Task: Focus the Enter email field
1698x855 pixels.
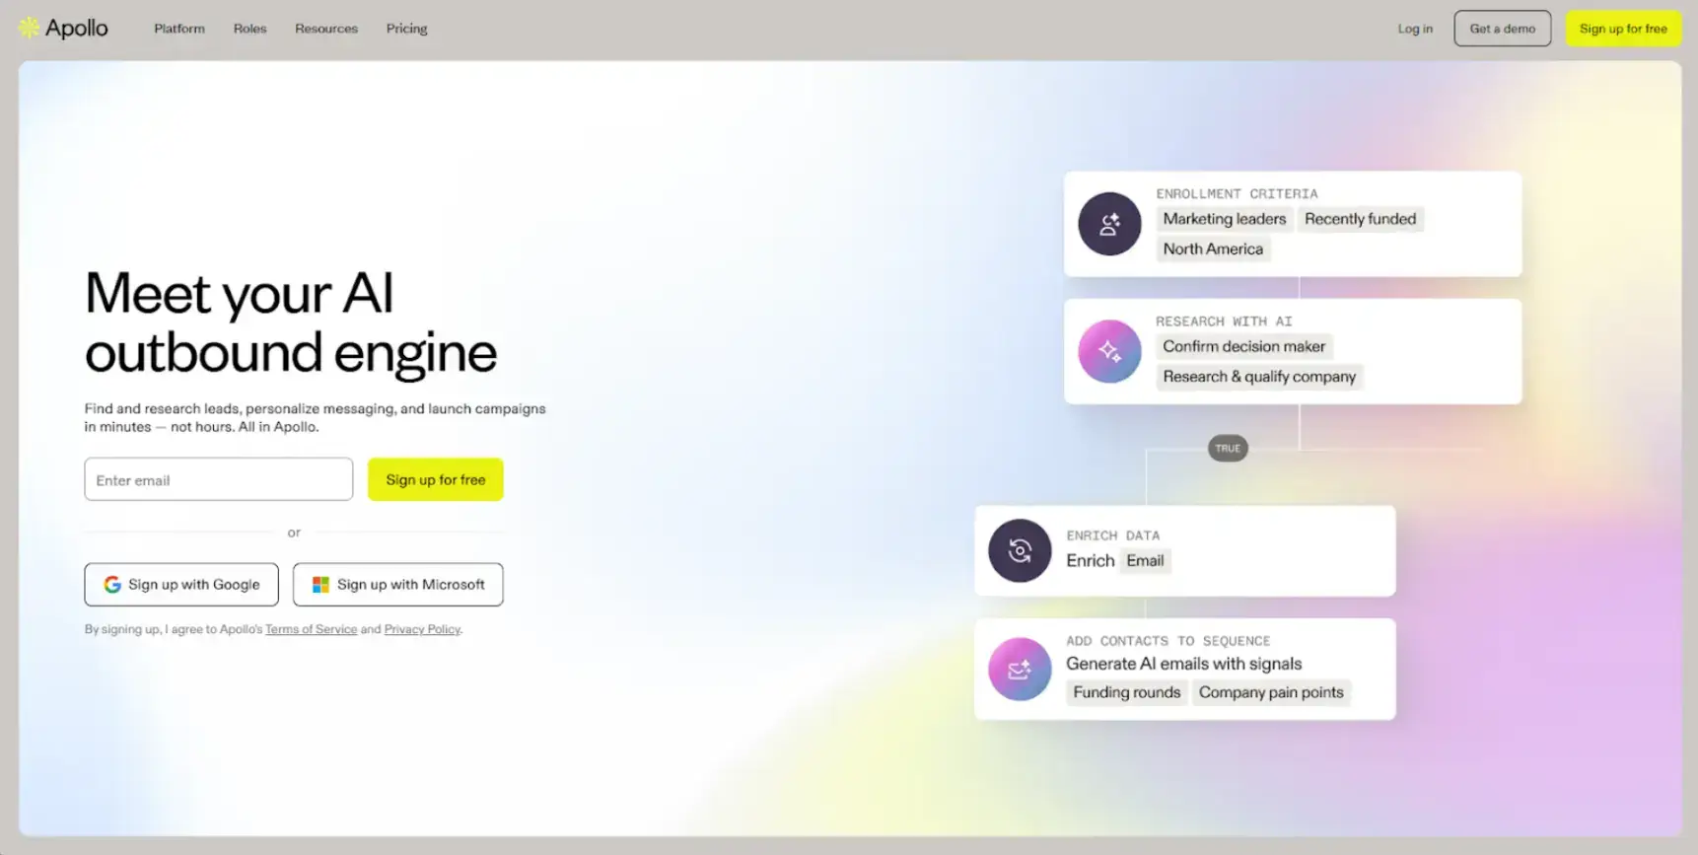Action: (x=218, y=479)
